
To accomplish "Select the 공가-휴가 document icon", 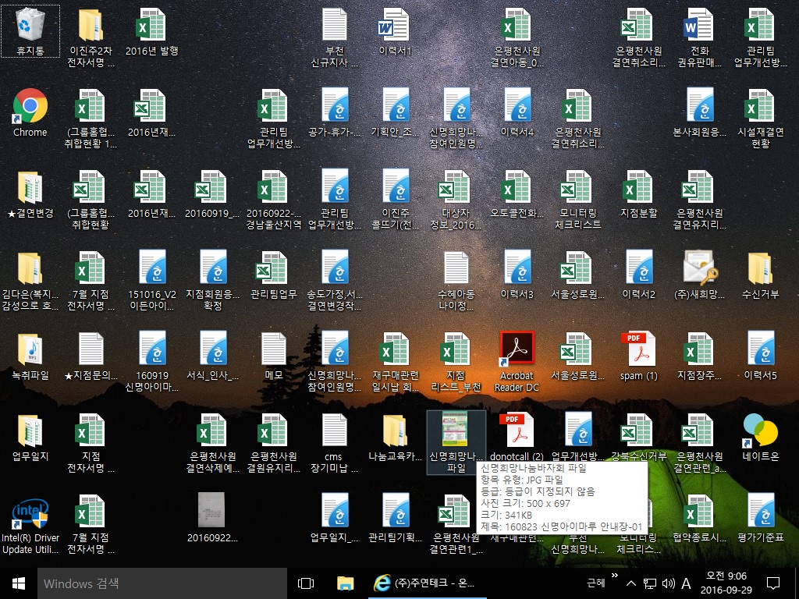I will tap(334, 112).
